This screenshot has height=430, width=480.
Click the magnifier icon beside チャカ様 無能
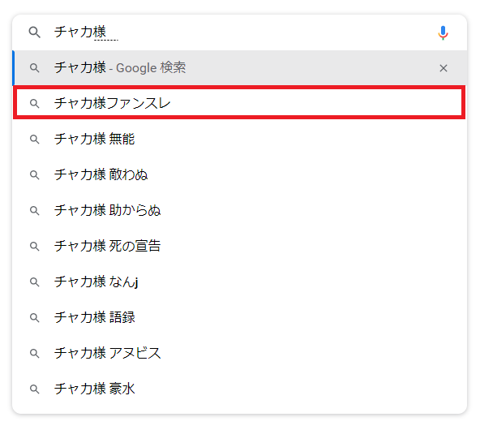coord(35,140)
